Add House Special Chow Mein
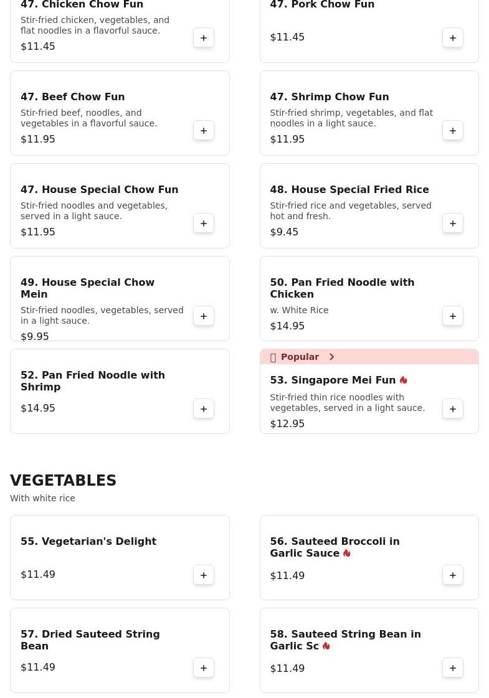Image resolution: width=489 pixels, height=698 pixels. pyautogui.click(x=204, y=316)
